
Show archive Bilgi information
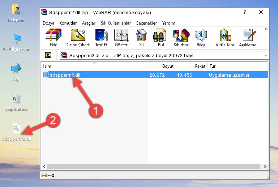(201, 38)
